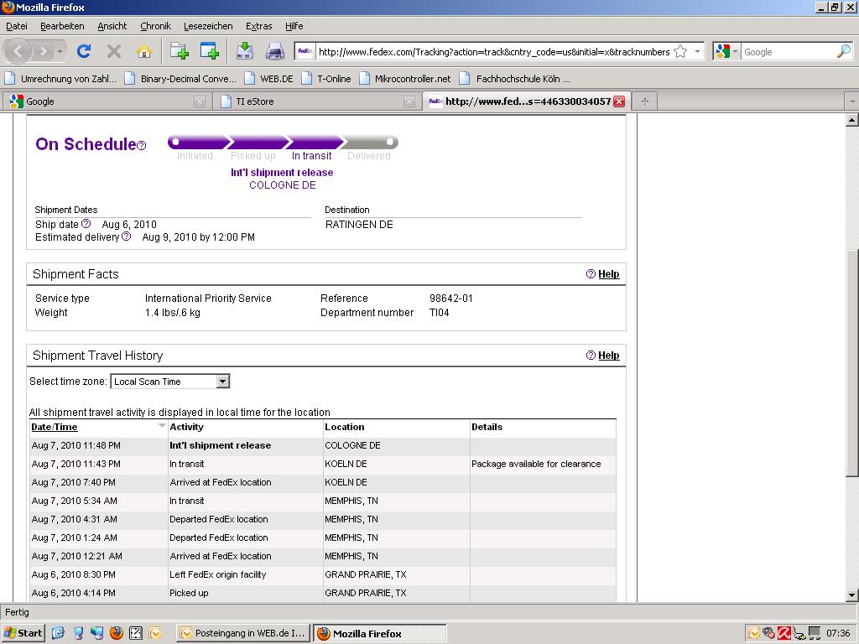The image size is (859, 644).
Task: Bookmark this page with the star icon
Action: coord(680,51)
